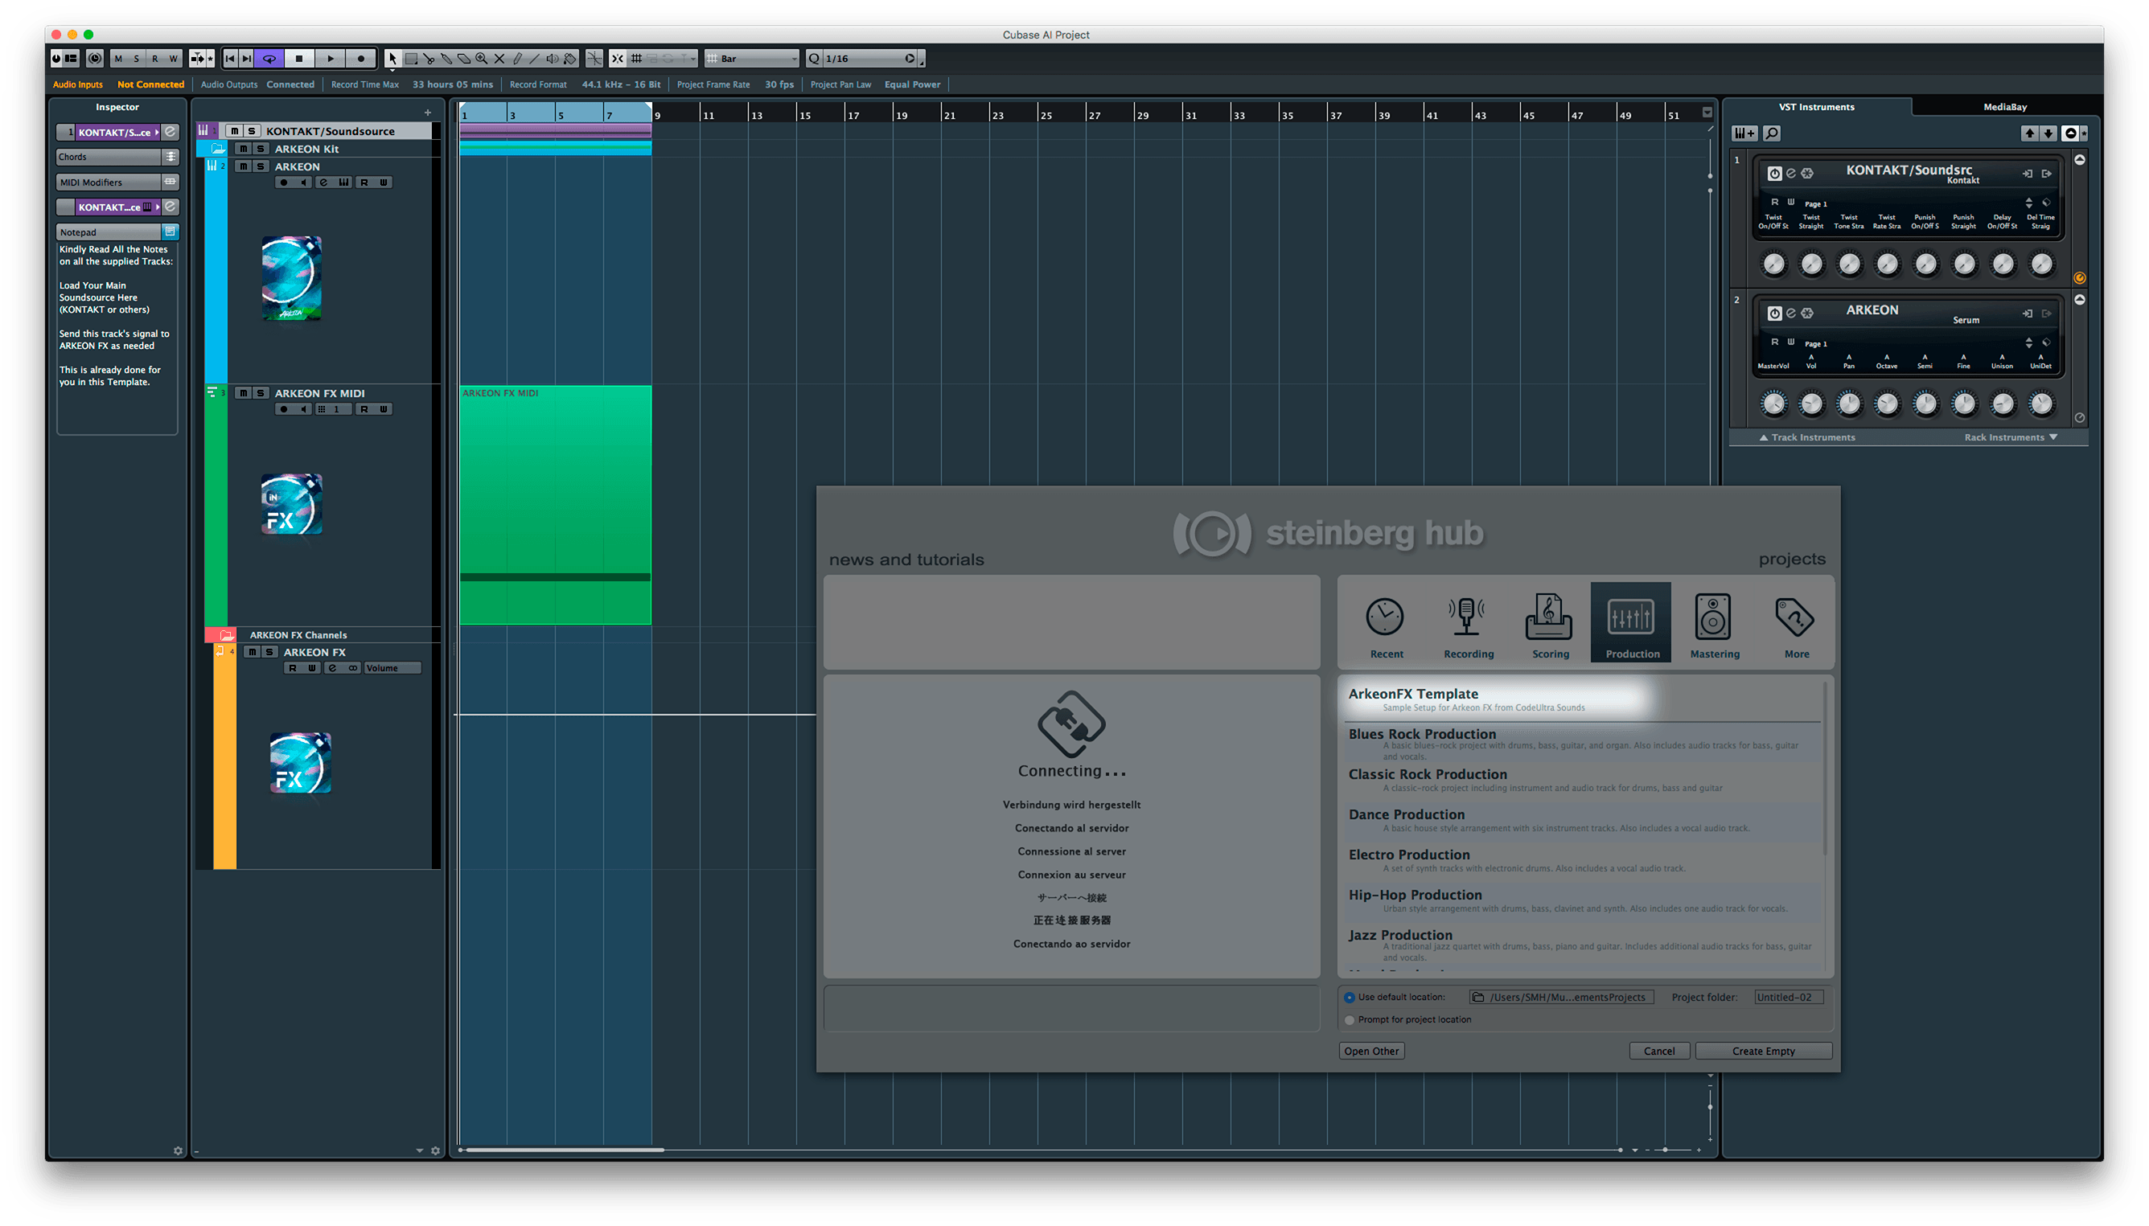Click the ARKEON Kit folder icon
2149x1226 pixels.
click(x=218, y=148)
